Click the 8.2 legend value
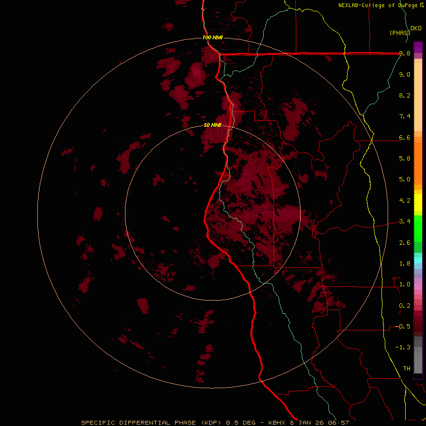 pyautogui.click(x=405, y=95)
